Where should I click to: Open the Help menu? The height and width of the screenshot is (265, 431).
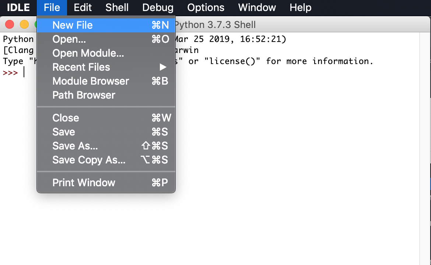(x=300, y=7)
